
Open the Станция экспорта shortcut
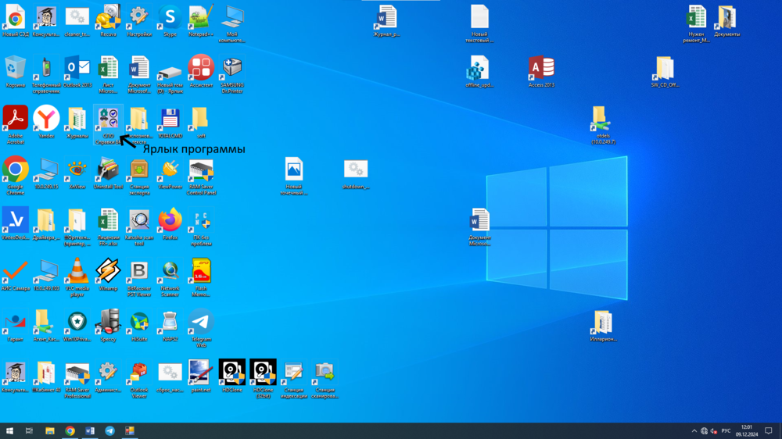coord(139,177)
